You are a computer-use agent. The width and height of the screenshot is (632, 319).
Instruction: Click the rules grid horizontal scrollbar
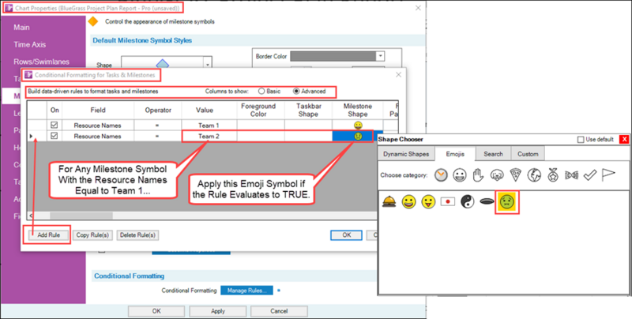(81, 216)
